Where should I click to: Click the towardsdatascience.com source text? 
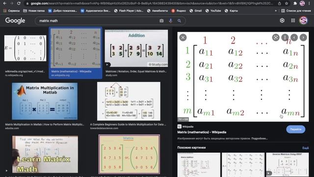click(104, 128)
